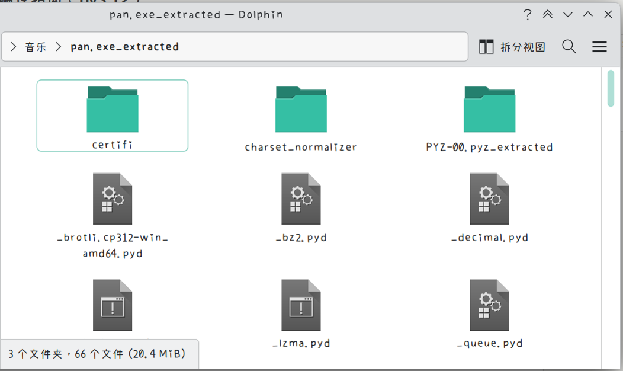Select the _brotli.cp312-win_amd64.pyd file
The height and width of the screenshot is (371, 623).
click(112, 200)
